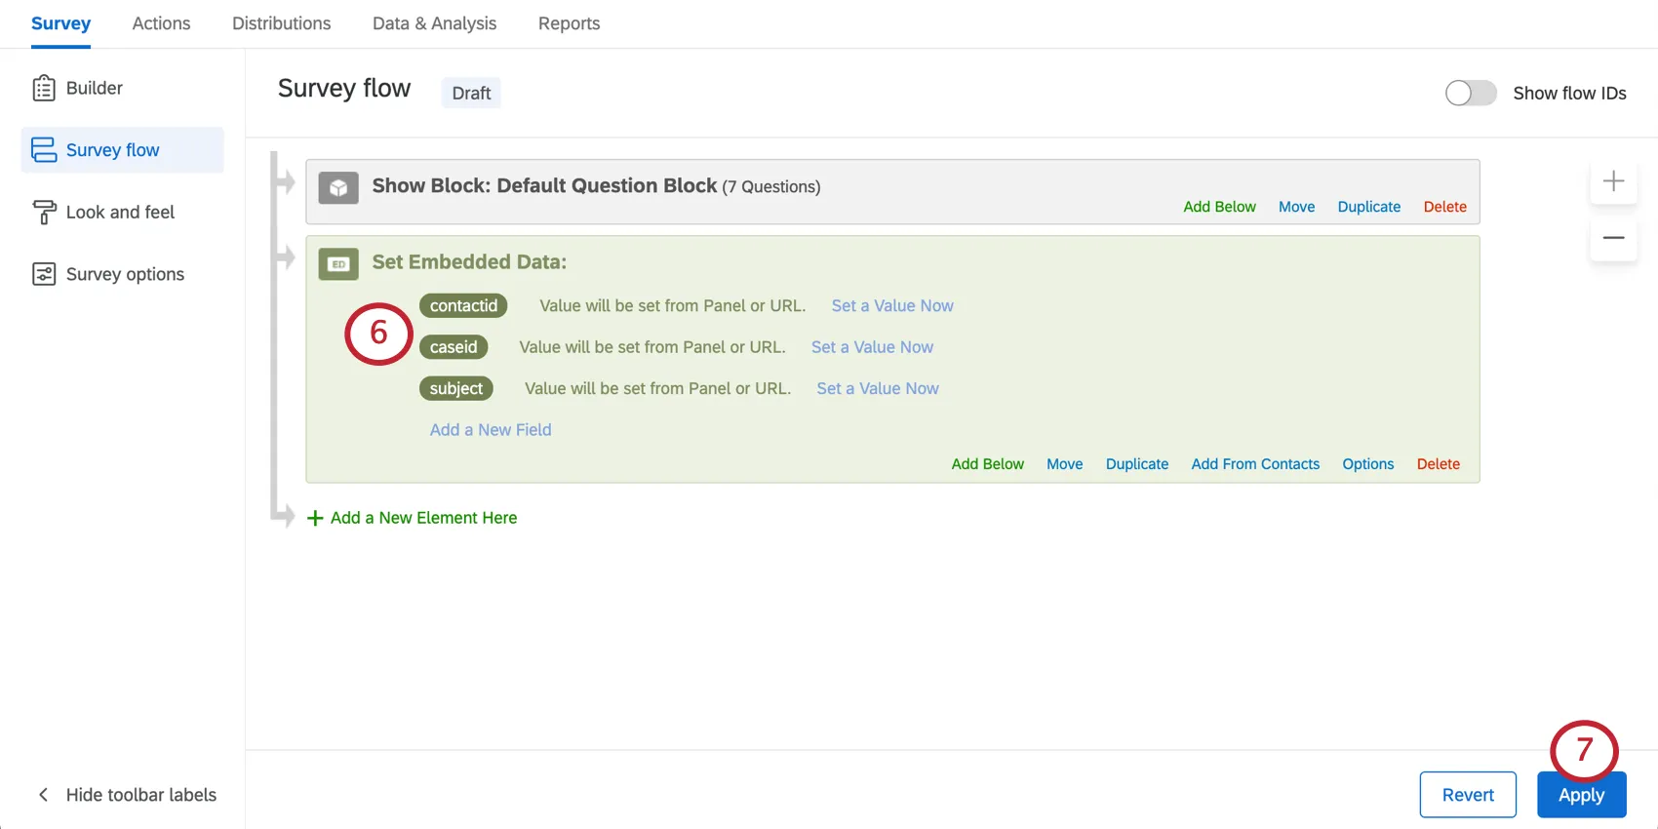Image resolution: width=1658 pixels, height=829 pixels.
Task: Click the Survey options settings icon
Action: (44, 274)
